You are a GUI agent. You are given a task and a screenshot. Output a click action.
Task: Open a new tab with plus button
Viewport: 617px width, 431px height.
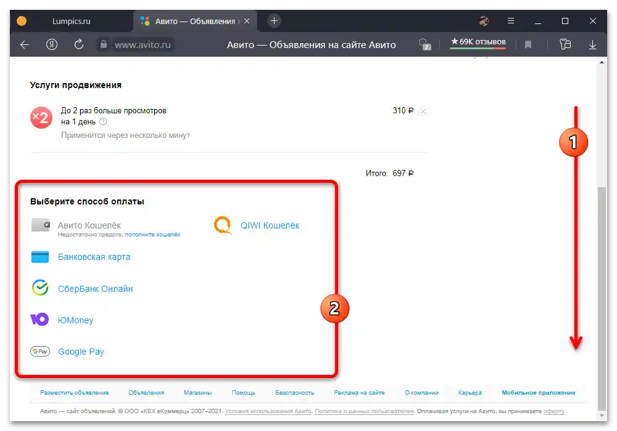pos(275,21)
